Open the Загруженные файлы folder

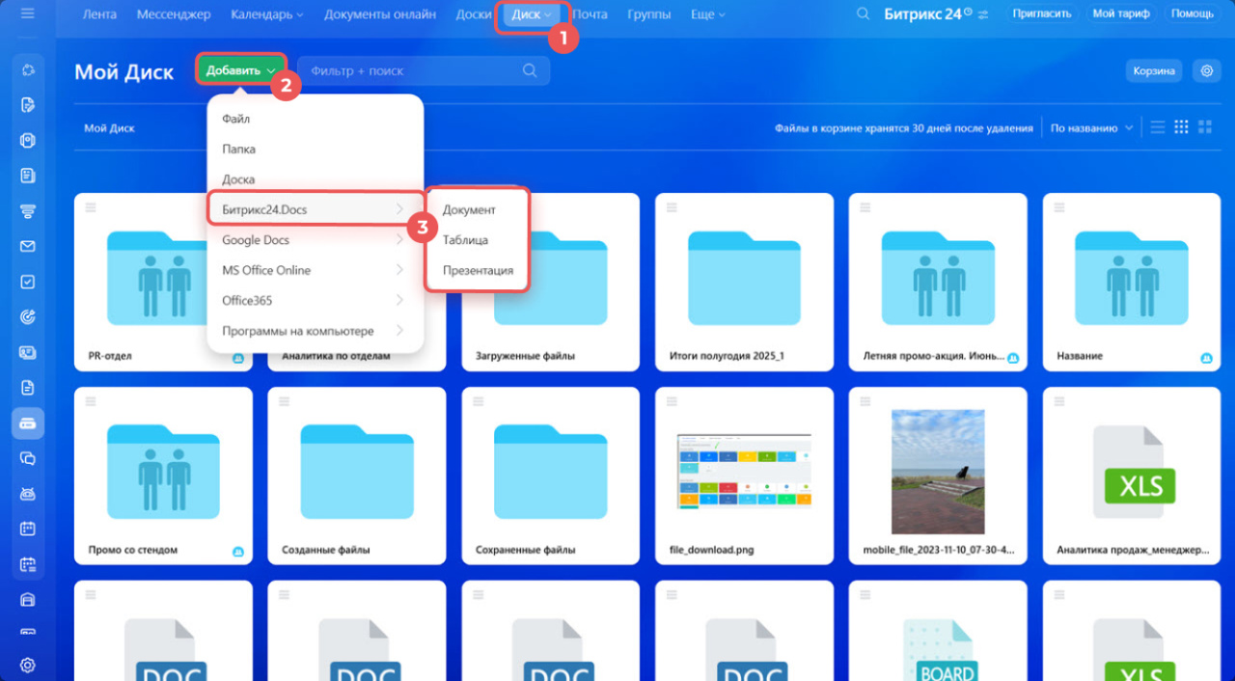(x=551, y=283)
